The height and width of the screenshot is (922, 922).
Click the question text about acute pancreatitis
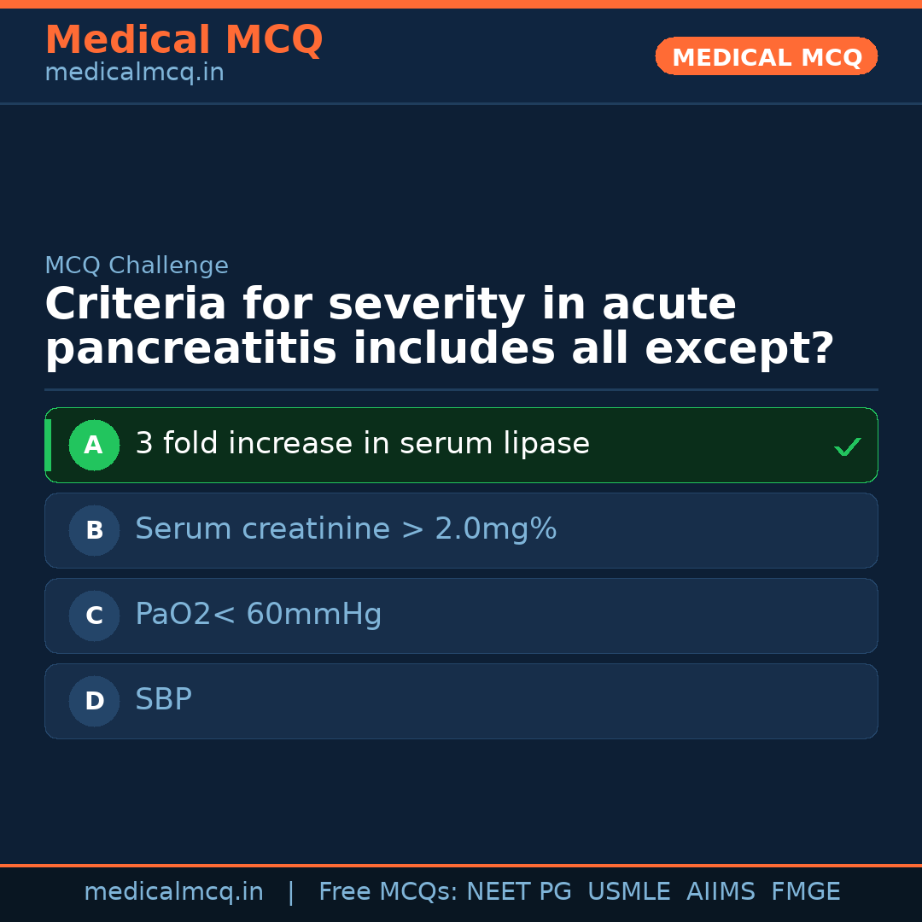[439, 327]
